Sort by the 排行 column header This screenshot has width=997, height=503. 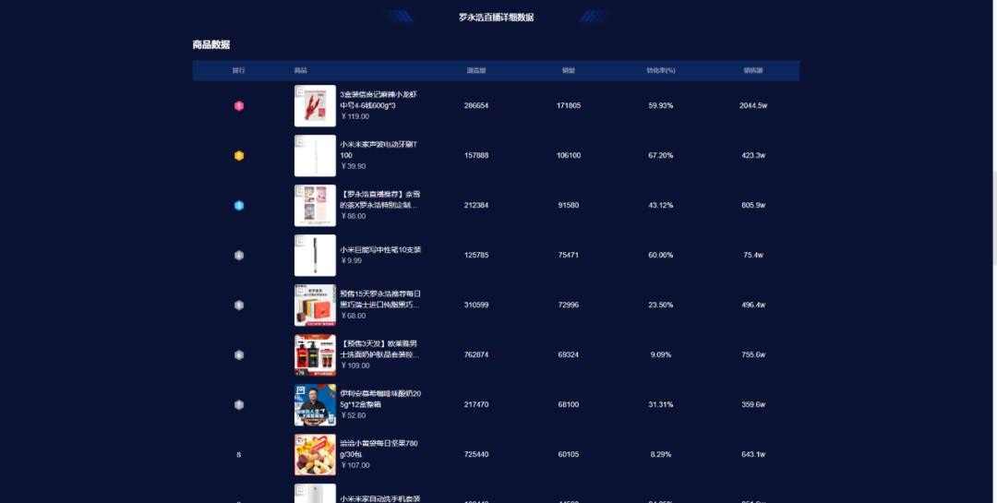coord(239,70)
